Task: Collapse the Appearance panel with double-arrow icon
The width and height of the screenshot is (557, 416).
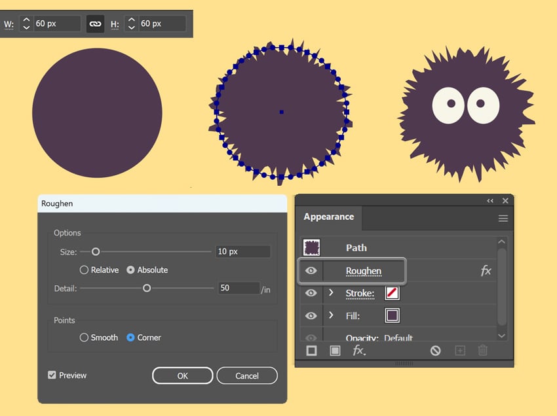Action: [490, 201]
